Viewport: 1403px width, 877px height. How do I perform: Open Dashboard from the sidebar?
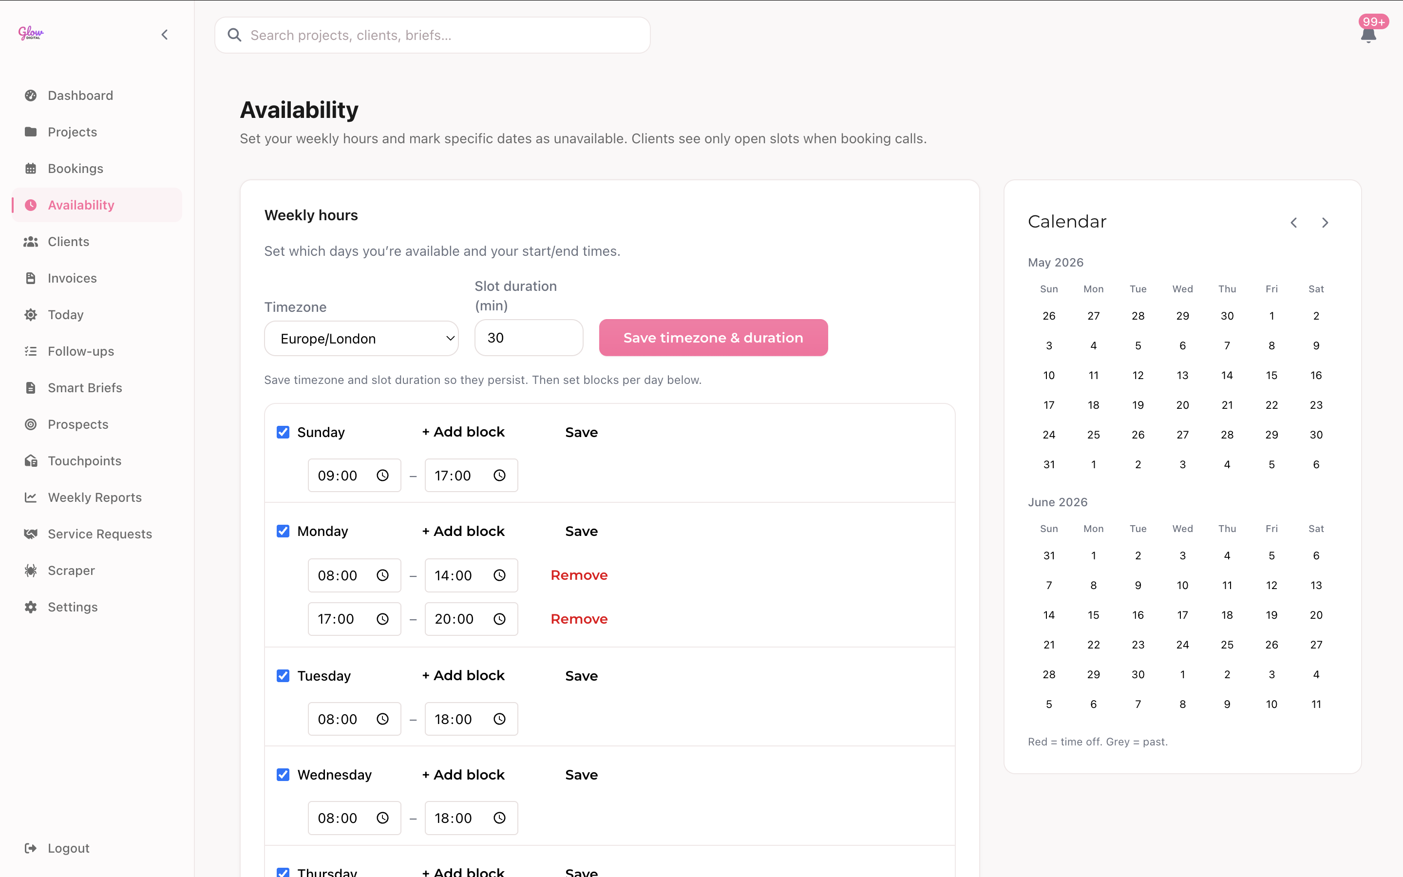(97, 95)
